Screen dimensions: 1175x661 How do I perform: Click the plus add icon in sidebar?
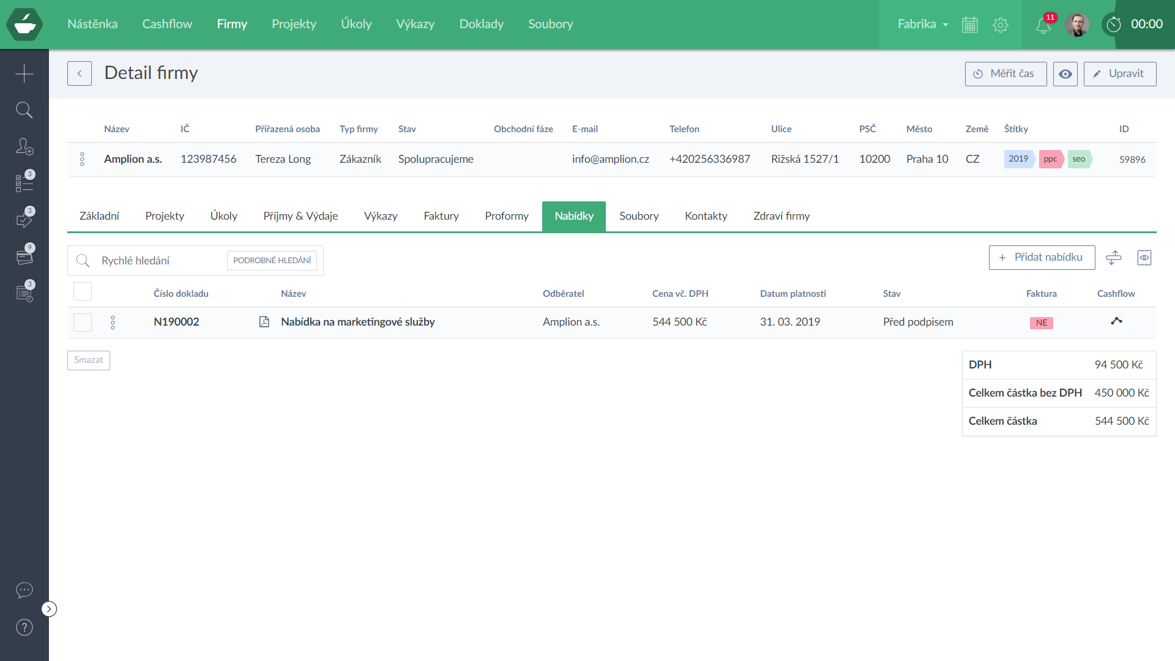coord(24,73)
